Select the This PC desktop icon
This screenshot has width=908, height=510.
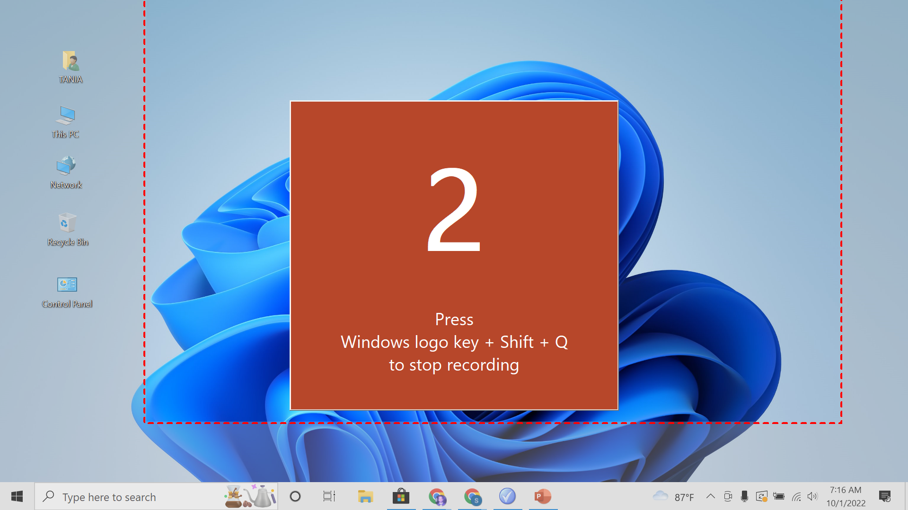click(x=65, y=122)
